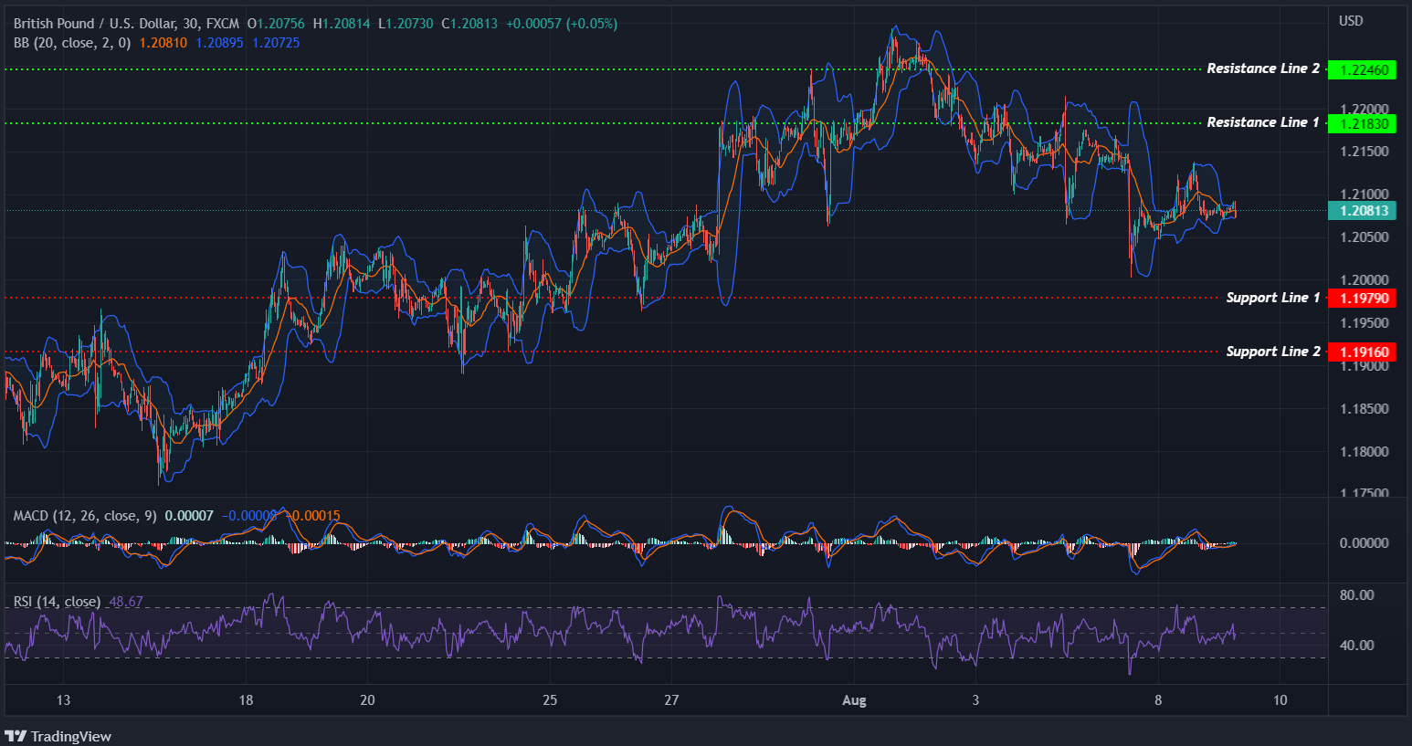Toggle Resistance Line 2 by clicking its label
The height and width of the screenshot is (746, 1412).
click(x=1262, y=68)
